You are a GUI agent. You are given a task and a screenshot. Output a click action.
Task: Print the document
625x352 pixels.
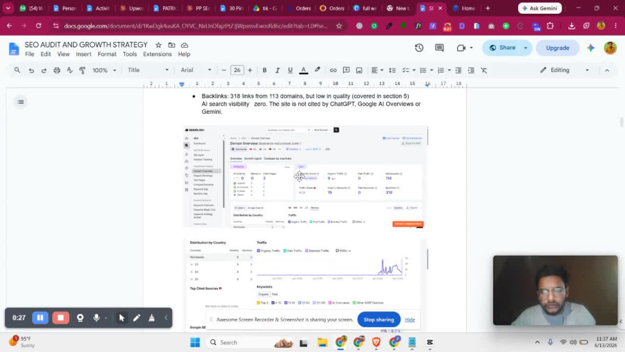pos(57,70)
